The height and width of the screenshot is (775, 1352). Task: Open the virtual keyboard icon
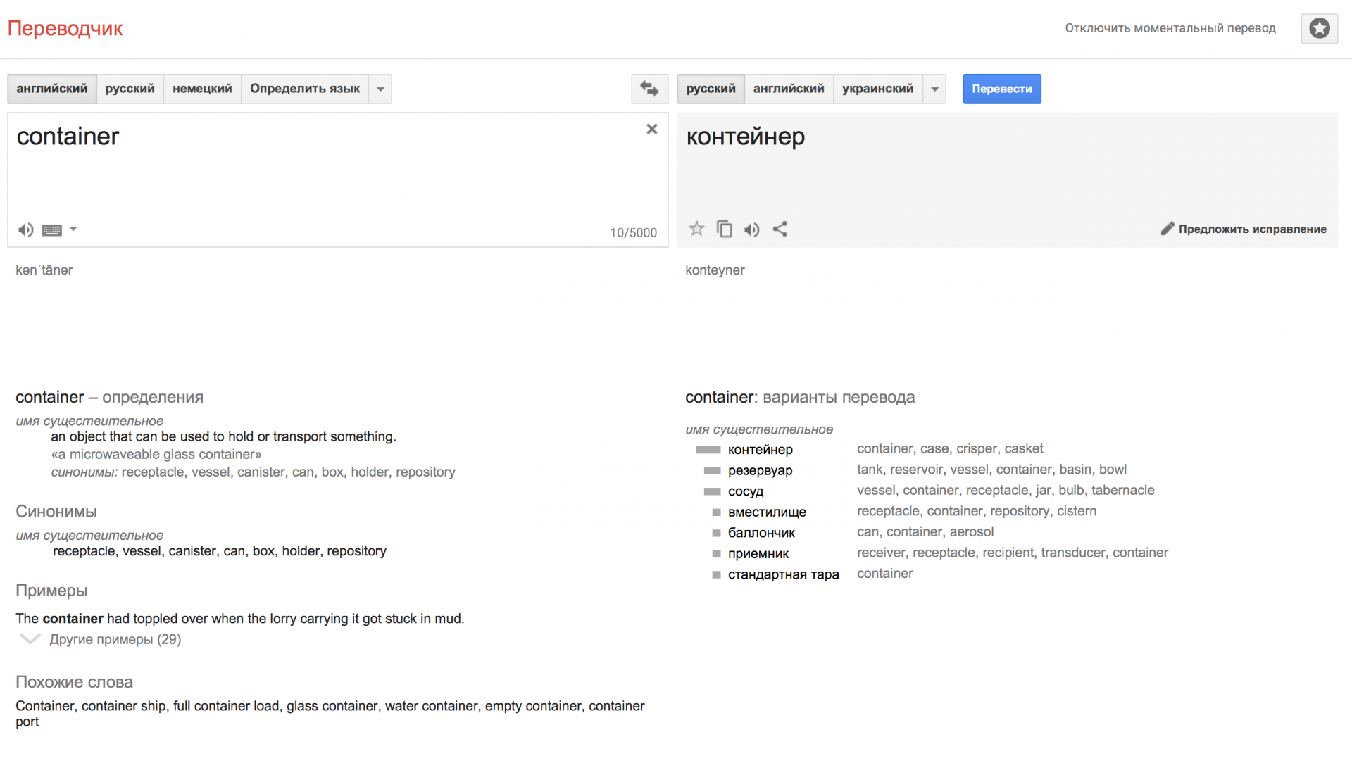click(52, 230)
